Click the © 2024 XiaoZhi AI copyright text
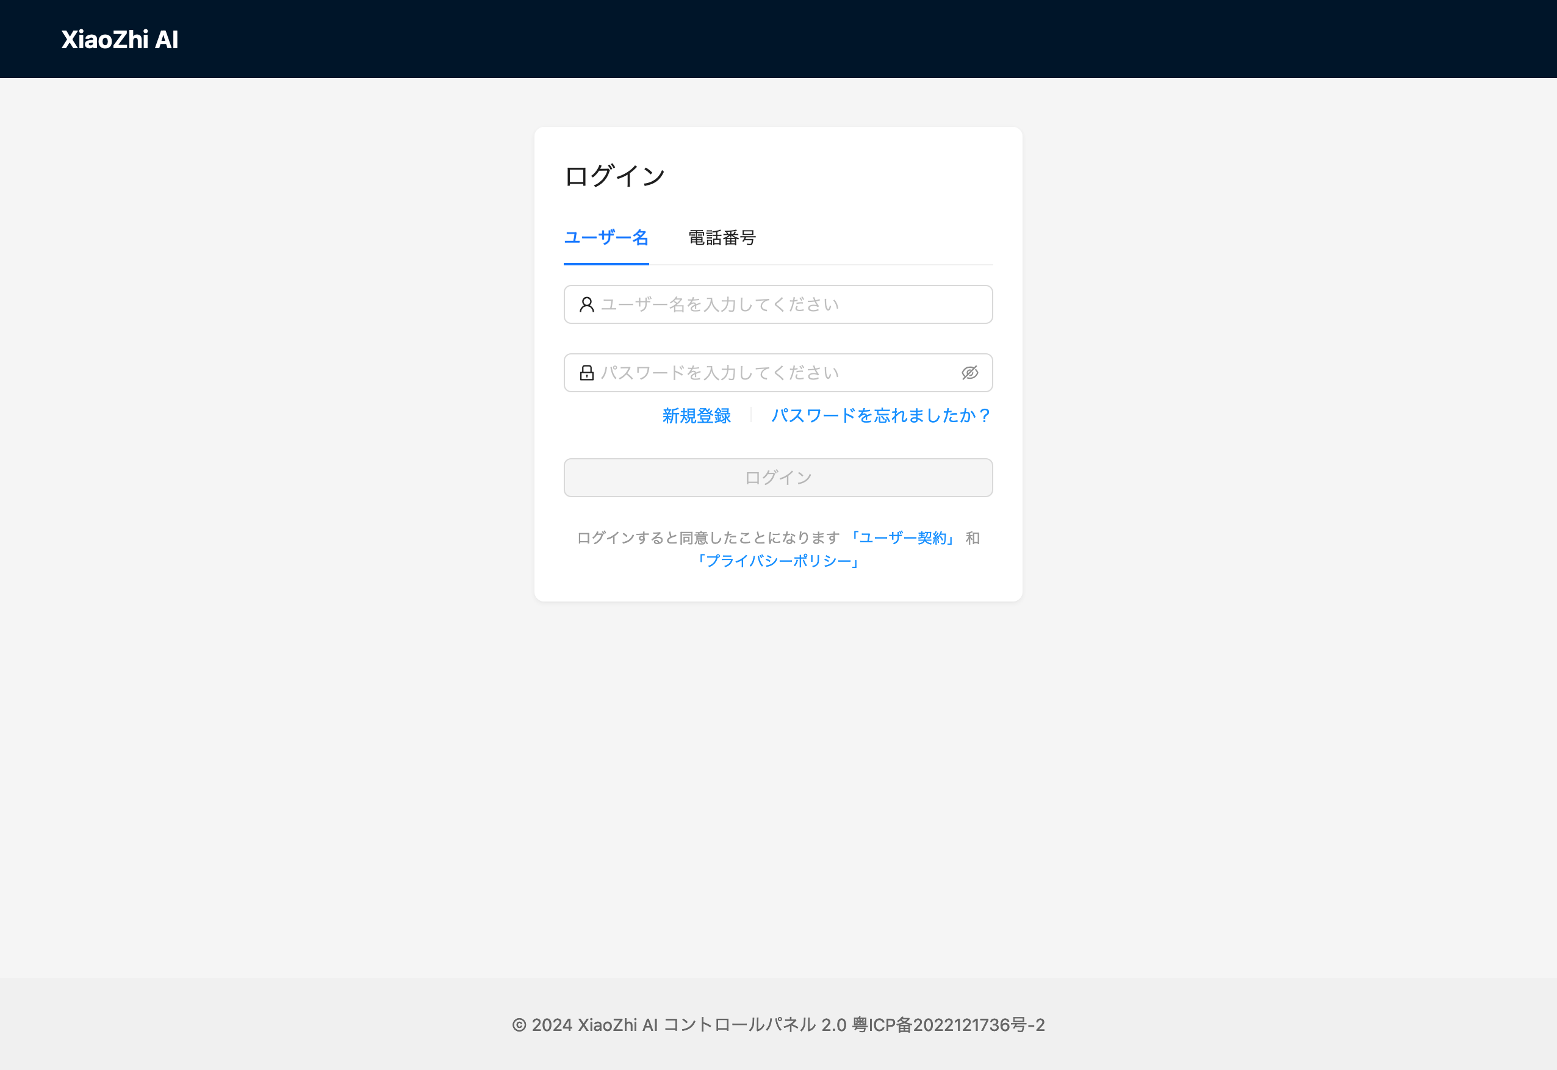This screenshot has height=1070, width=1557. click(584, 1025)
